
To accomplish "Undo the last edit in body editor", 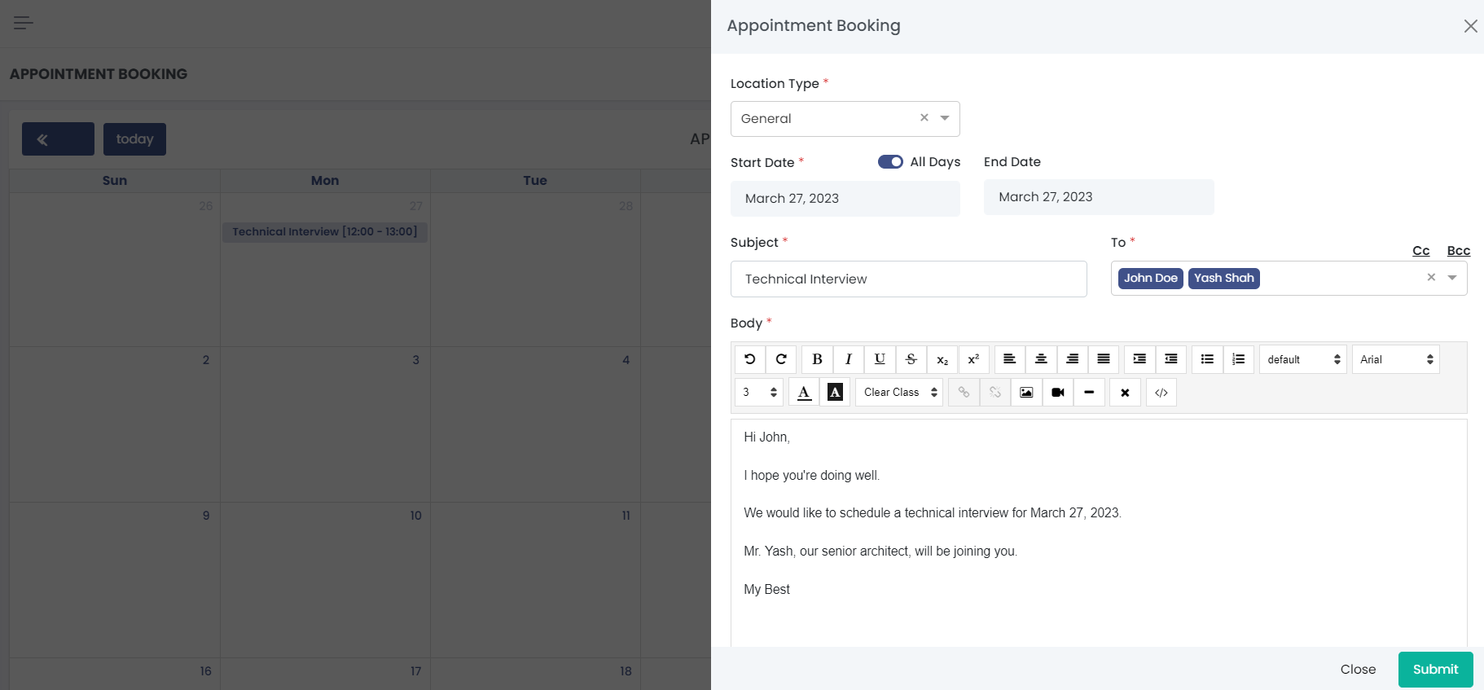I will click(749, 359).
